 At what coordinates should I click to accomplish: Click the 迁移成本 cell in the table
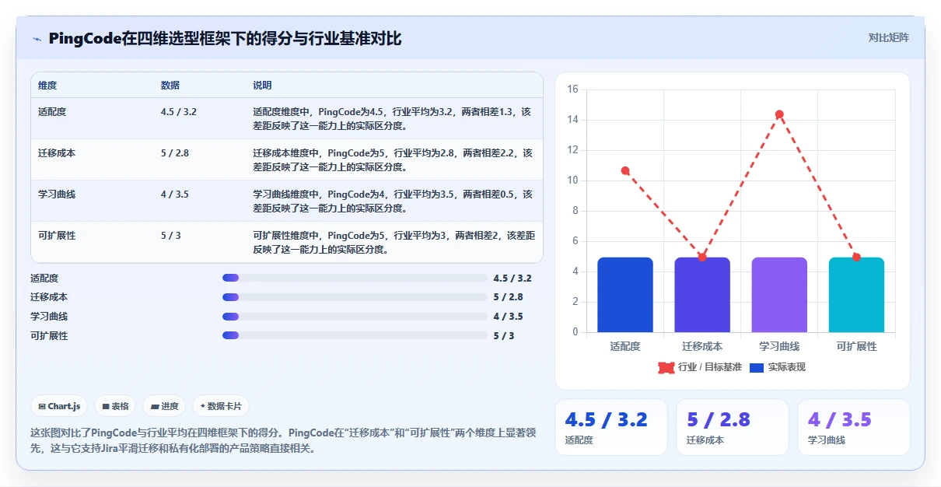click(57, 153)
